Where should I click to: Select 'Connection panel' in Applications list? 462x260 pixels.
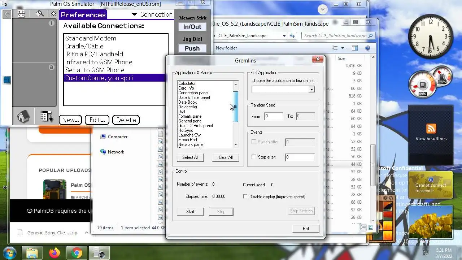pyautogui.click(x=193, y=93)
